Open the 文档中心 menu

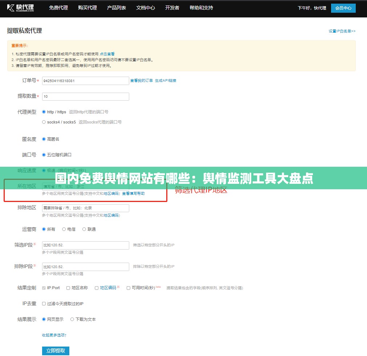[145, 8]
